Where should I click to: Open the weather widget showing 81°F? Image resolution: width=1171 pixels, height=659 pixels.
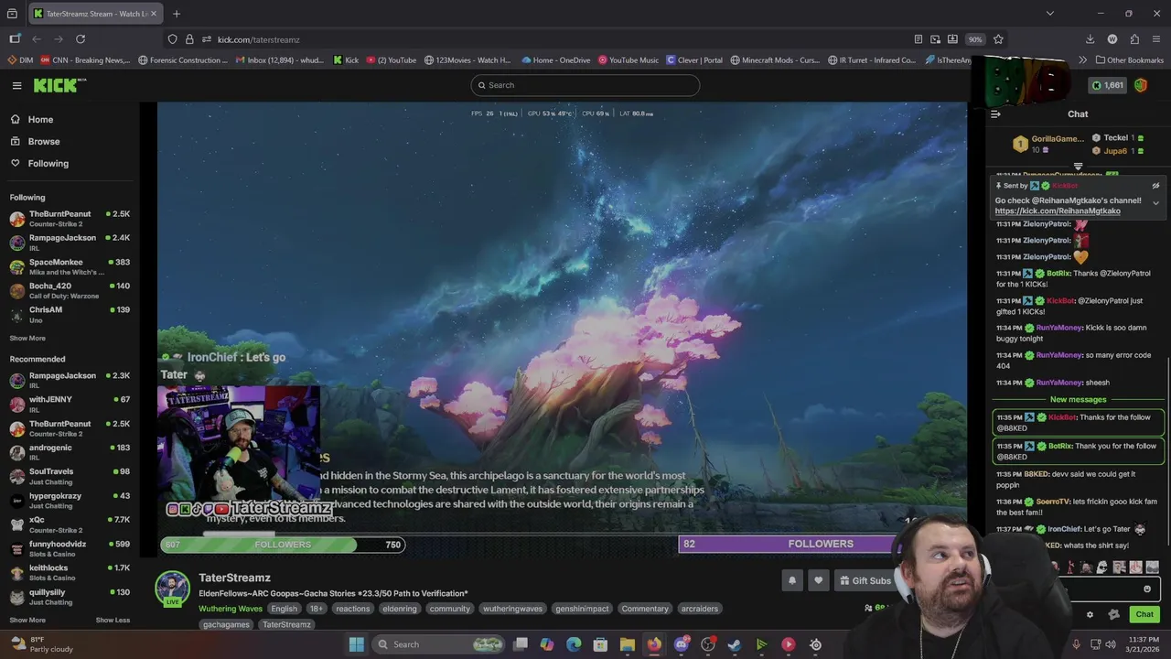coord(42,644)
